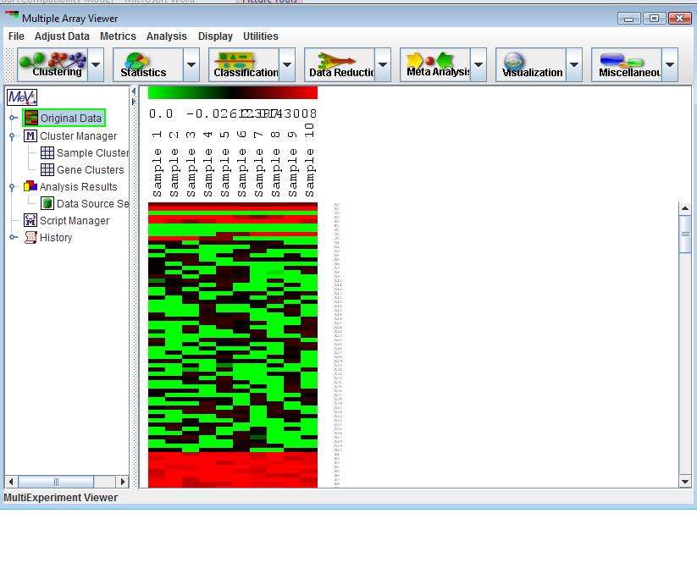Open the Utilities menu
Screen dimensions: 697x574
tap(260, 36)
